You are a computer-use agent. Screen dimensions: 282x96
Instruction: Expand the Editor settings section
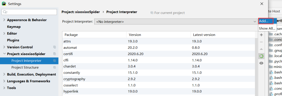click(x=4, y=33)
